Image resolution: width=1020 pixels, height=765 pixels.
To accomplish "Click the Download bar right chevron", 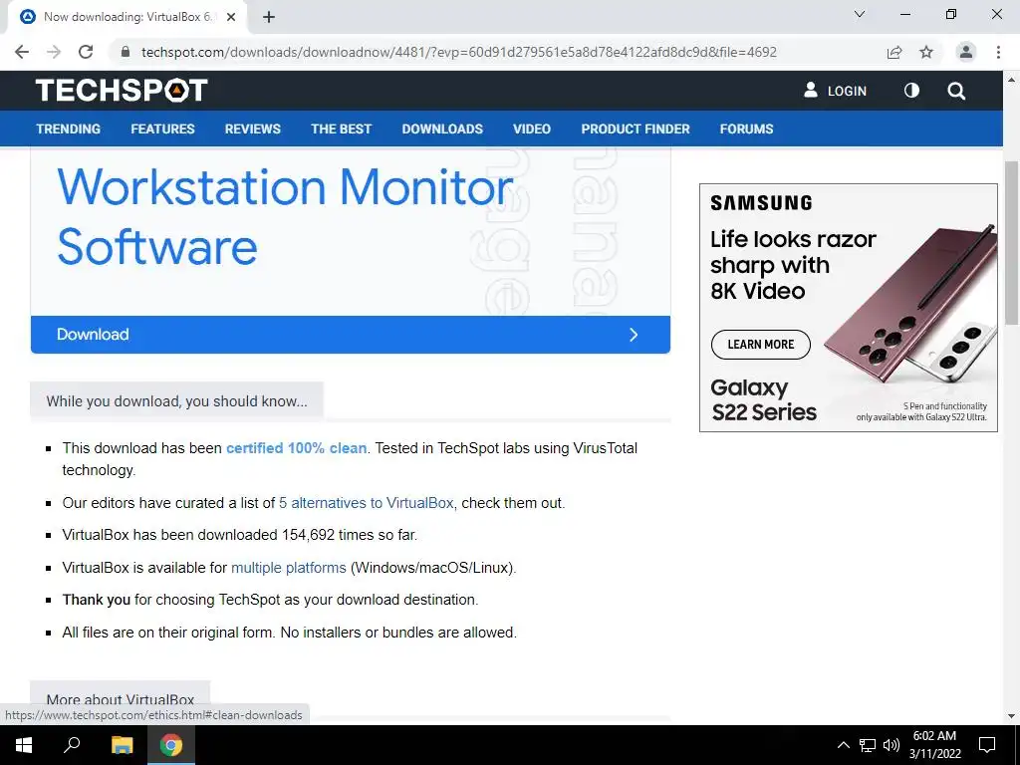I will 634,335.
